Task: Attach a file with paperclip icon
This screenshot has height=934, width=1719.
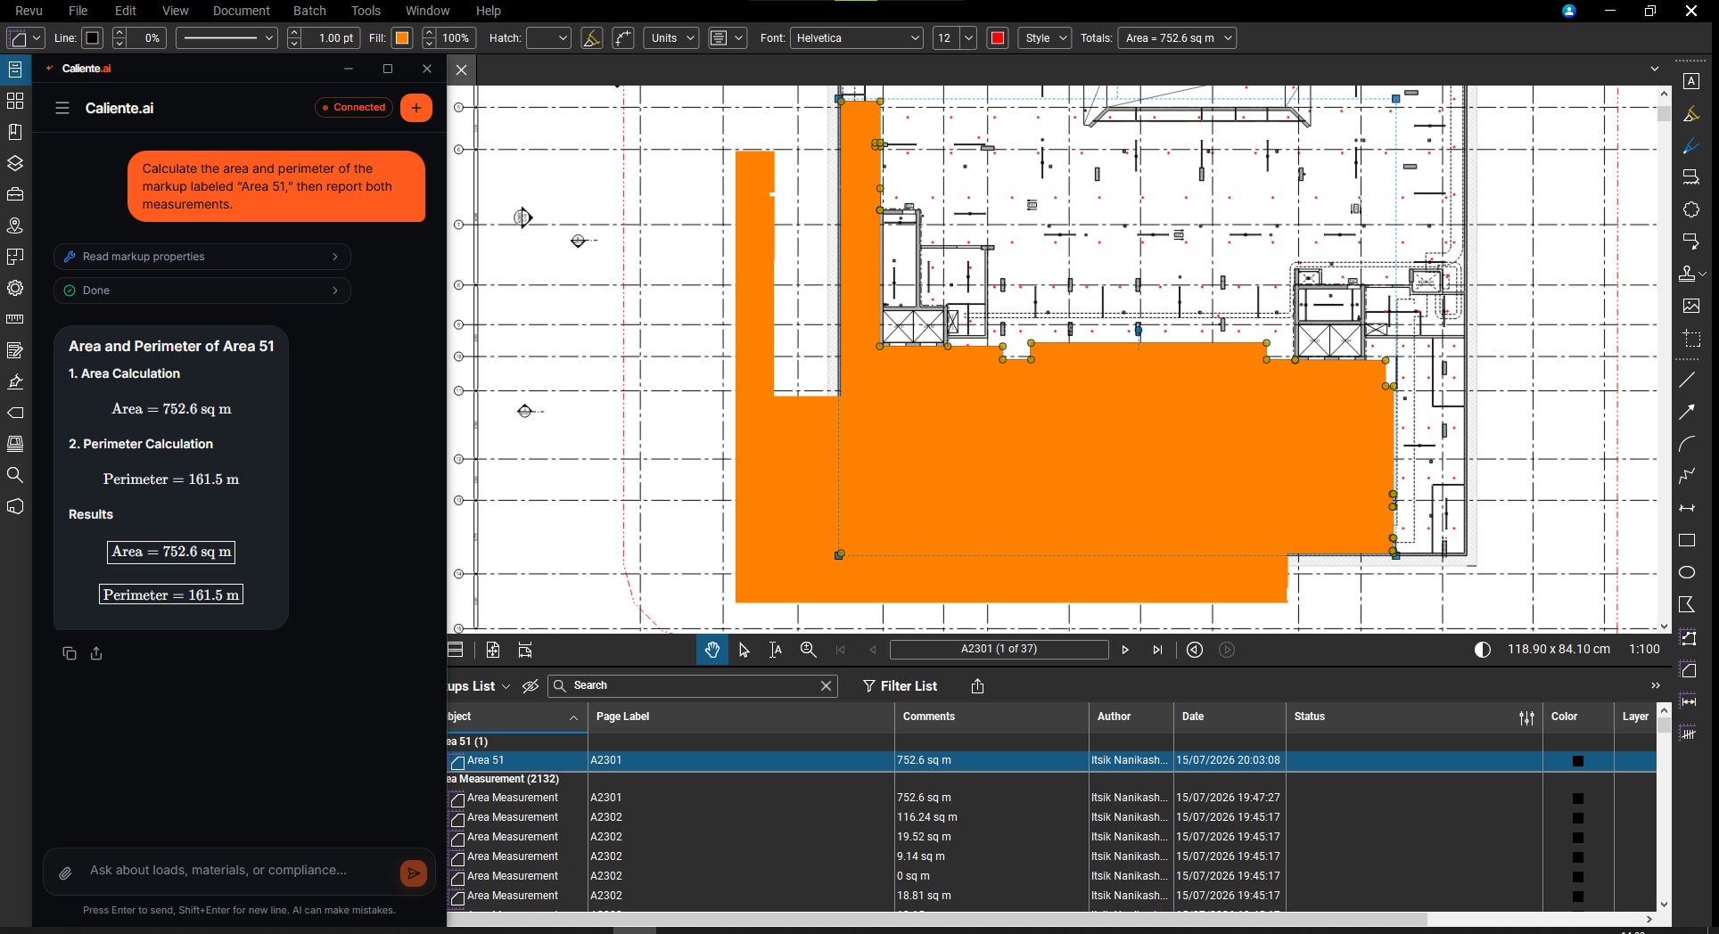Action: (65, 873)
